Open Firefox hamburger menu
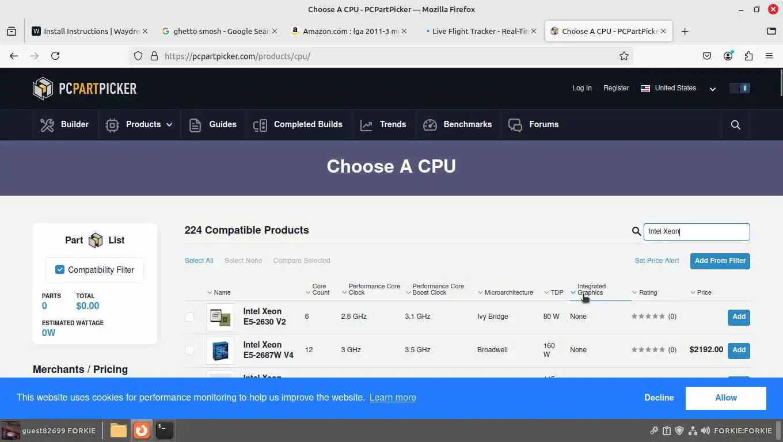The image size is (783, 442). tap(769, 56)
